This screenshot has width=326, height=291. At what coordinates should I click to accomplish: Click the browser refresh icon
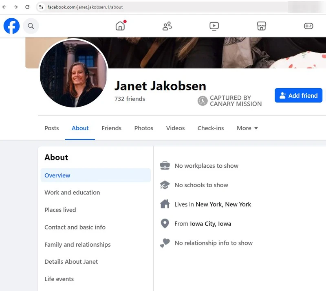pyautogui.click(x=27, y=7)
